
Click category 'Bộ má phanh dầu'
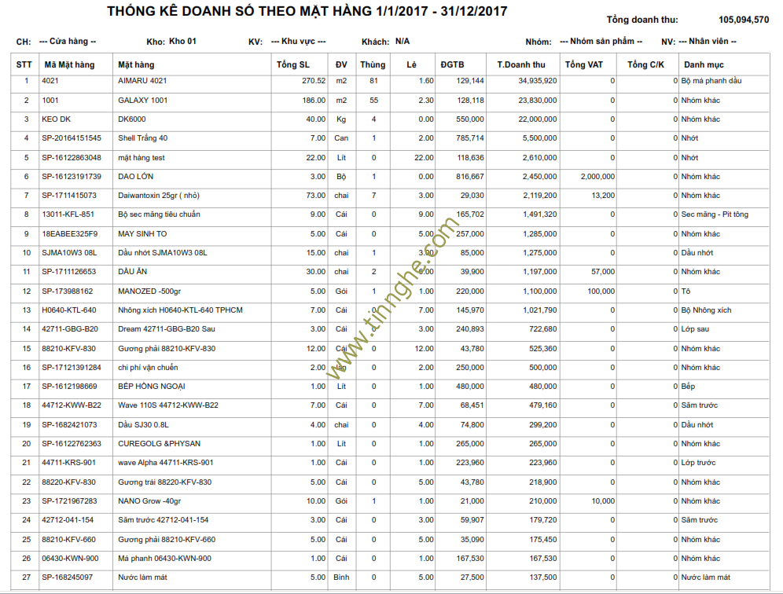(x=711, y=81)
